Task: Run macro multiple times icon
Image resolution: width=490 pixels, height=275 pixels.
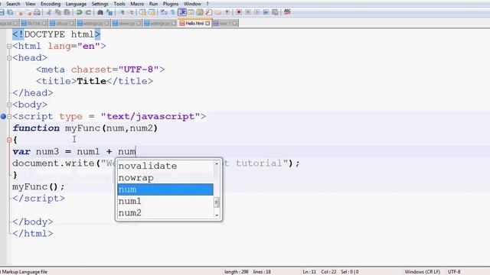Action: tap(266, 12)
